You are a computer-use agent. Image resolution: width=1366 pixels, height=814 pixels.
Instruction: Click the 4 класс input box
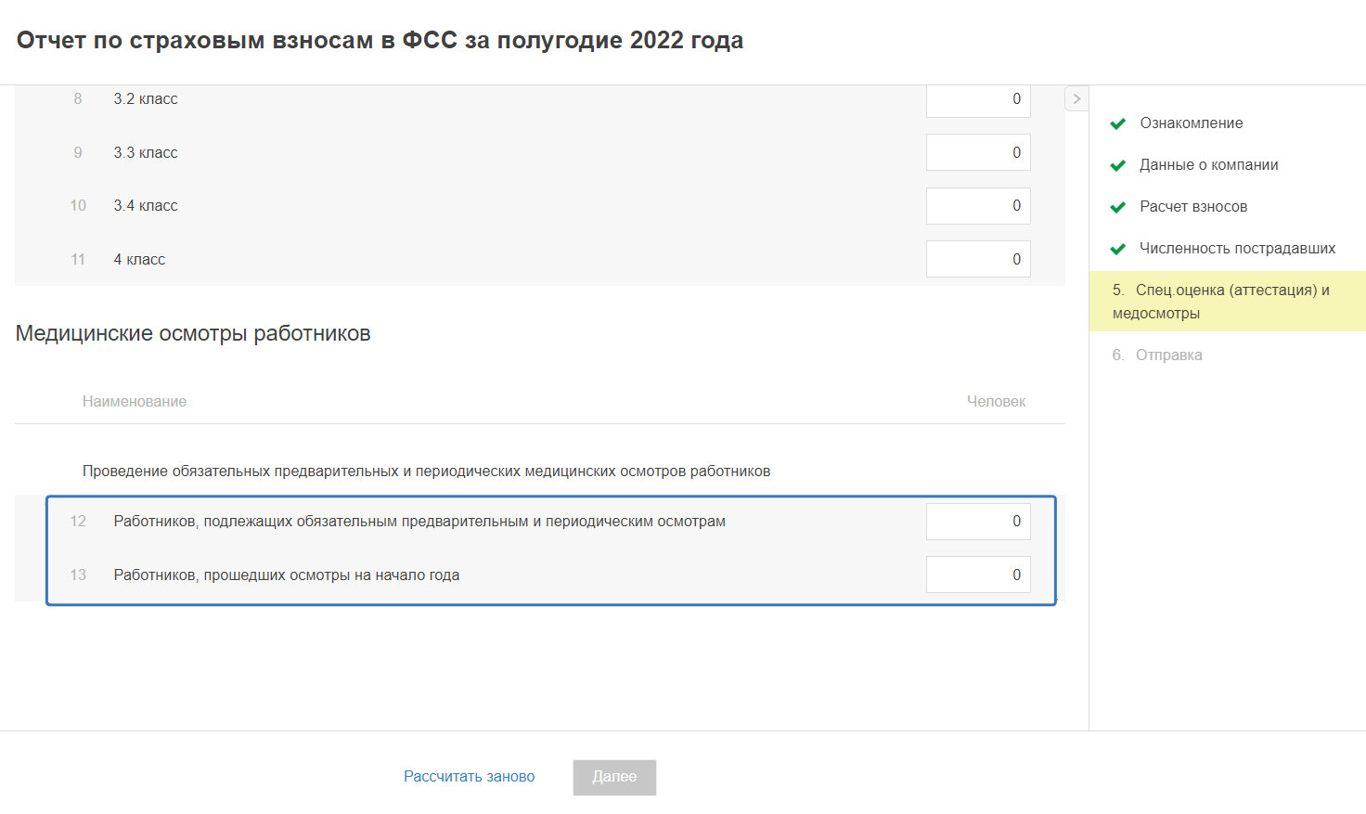click(x=978, y=260)
